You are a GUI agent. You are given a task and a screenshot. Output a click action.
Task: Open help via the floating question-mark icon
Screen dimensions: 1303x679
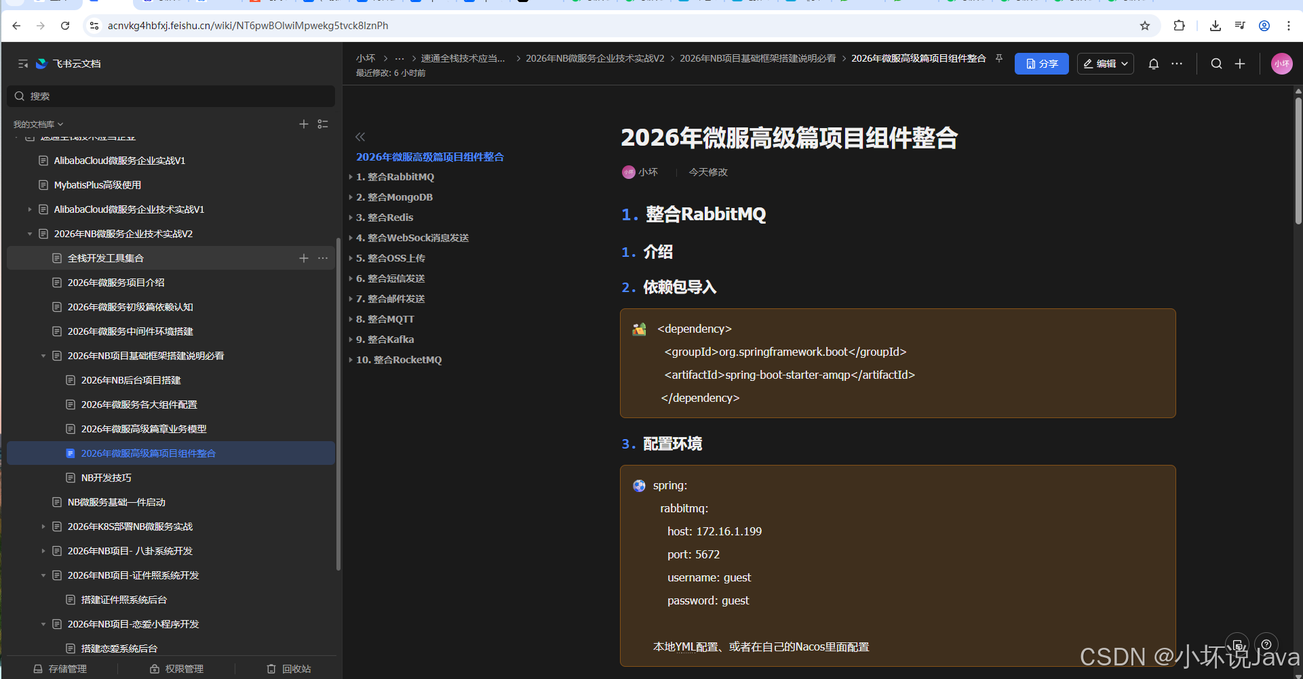1266,644
